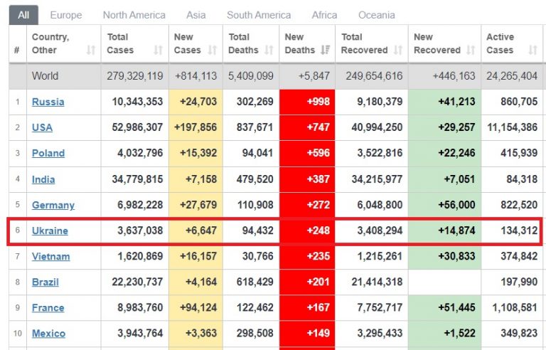Screen dimensions: 546x350
Task: Open the Vietnam country link
Action: (x=51, y=257)
